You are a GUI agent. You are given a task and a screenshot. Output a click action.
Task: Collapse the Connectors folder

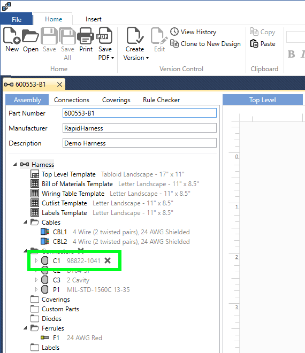[x=25, y=250]
